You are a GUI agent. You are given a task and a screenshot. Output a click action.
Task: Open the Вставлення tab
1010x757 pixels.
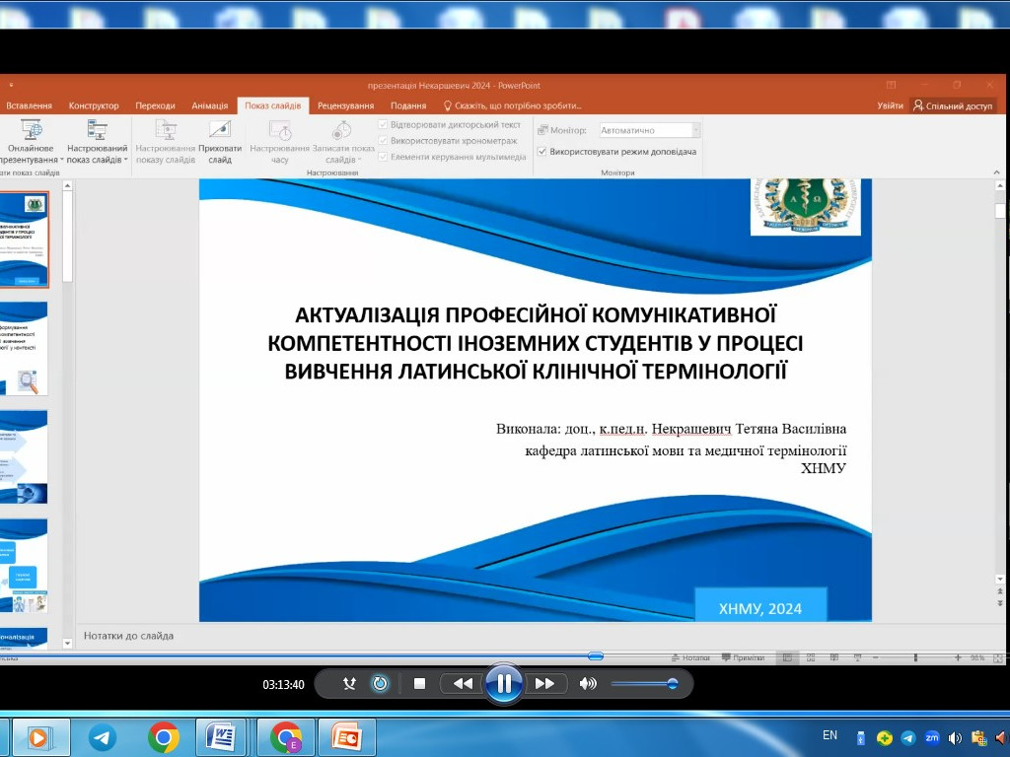29,105
